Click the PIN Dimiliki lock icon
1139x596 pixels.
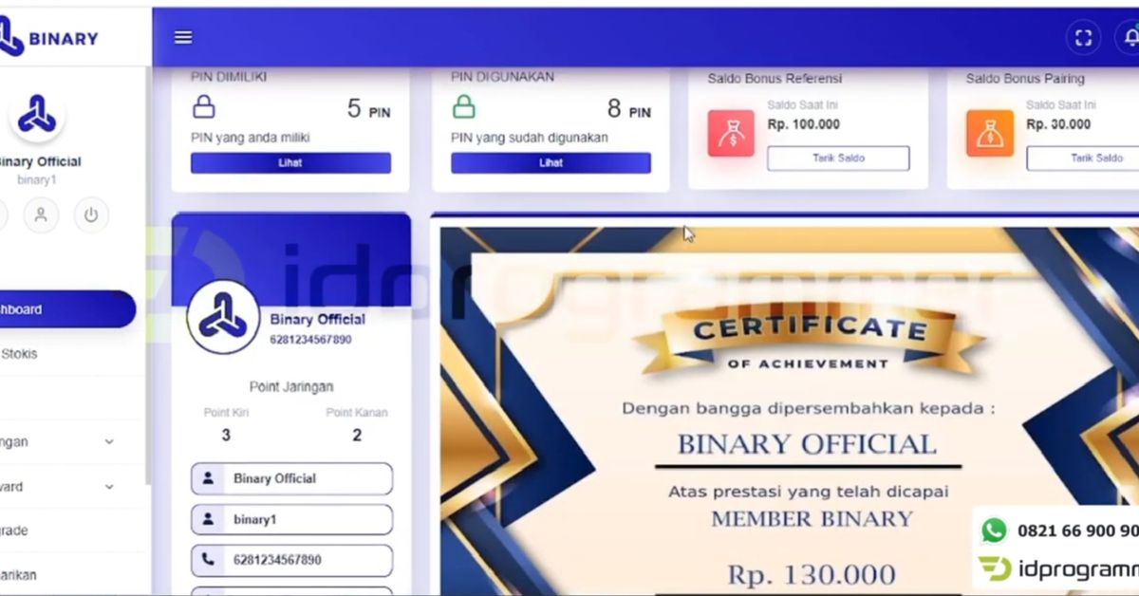pyautogui.click(x=204, y=106)
